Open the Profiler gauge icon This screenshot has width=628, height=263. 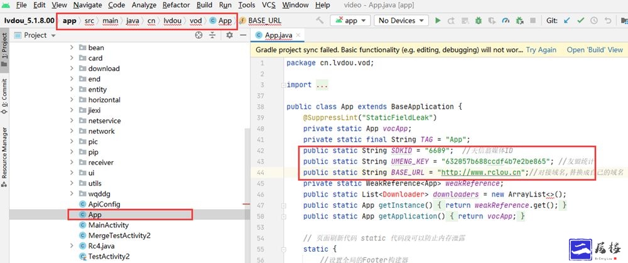point(506,21)
